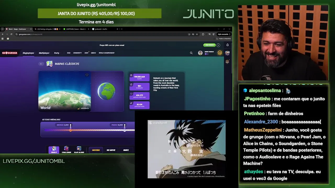Open the Quiz page
Viewport: 335px width, 188px height.
[69, 53]
